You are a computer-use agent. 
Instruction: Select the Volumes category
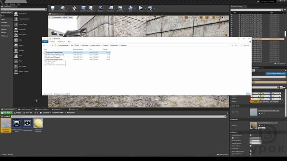(x=4, y=33)
